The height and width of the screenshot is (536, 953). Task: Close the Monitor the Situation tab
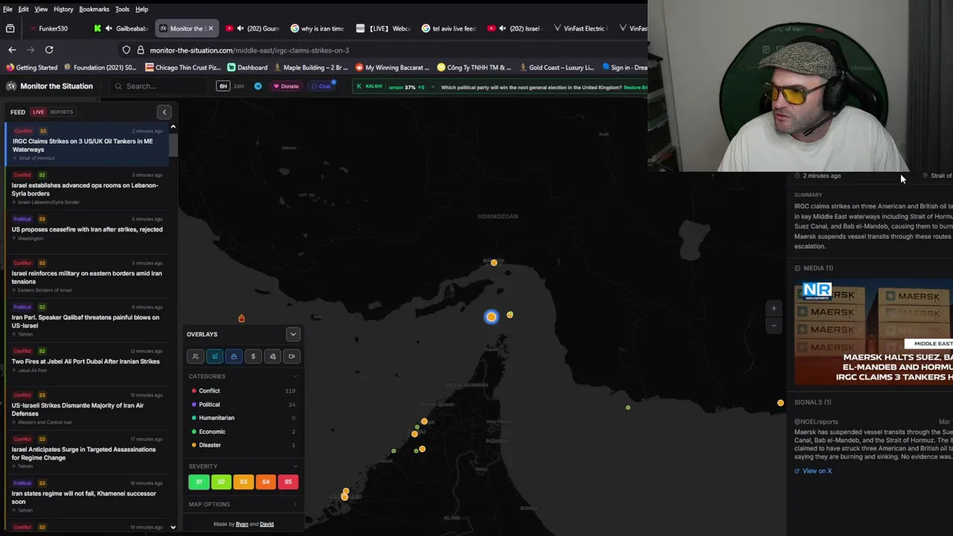(210, 28)
